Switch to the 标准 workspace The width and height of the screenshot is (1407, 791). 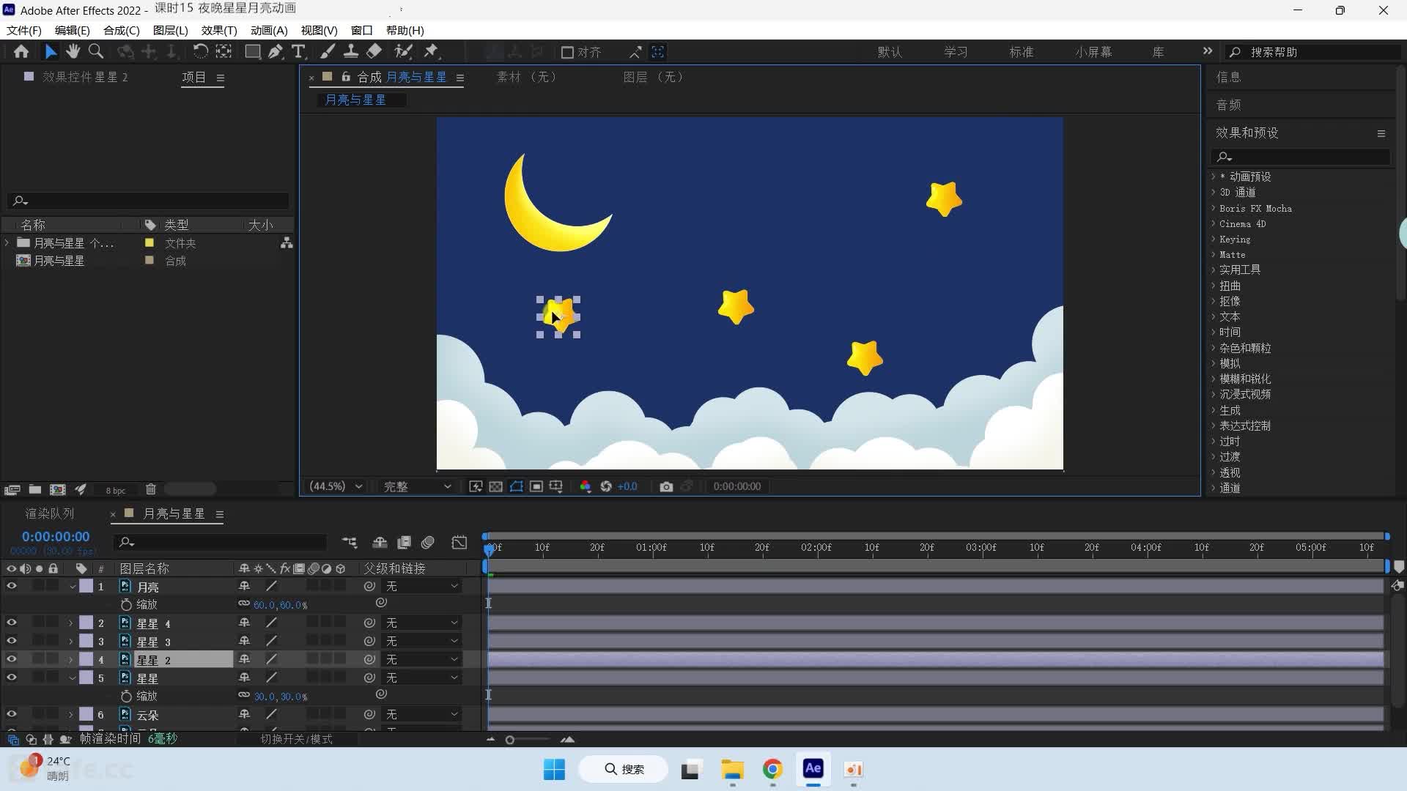[1021, 52]
